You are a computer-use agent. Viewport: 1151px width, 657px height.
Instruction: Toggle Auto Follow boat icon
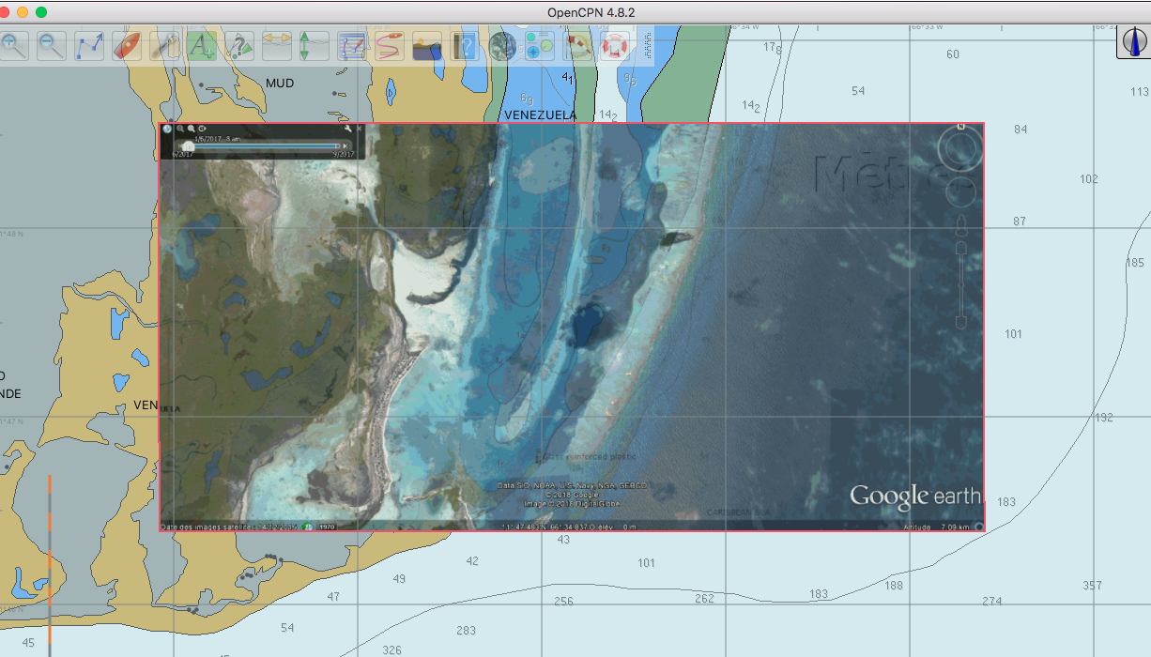(x=127, y=46)
